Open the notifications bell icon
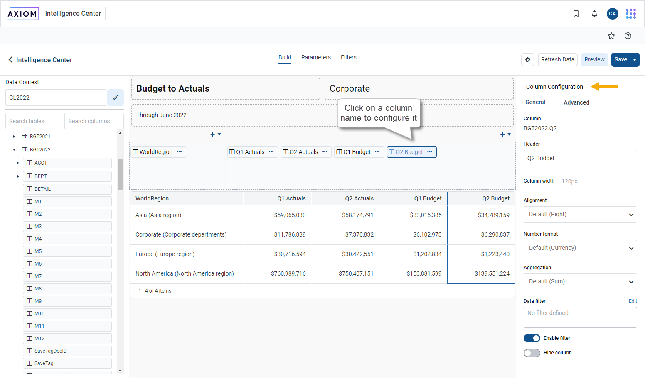Viewport: 645px width, 378px height. pyautogui.click(x=594, y=14)
